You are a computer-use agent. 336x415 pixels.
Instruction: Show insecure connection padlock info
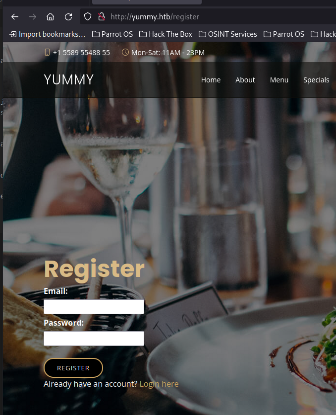coord(102,17)
